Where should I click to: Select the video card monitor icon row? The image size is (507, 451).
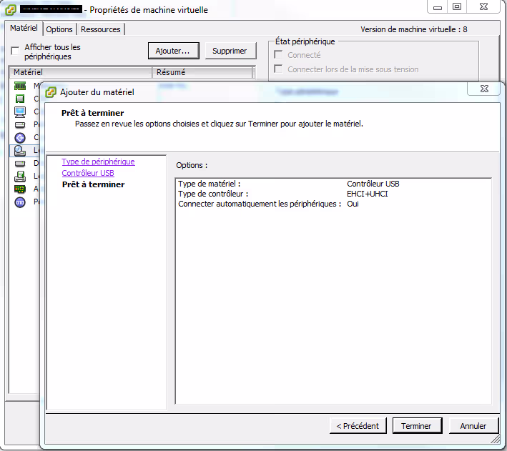[x=20, y=111]
